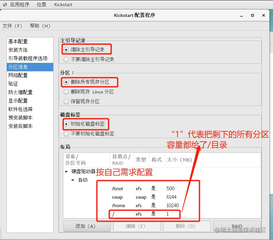273x240 pixels.
Task: Select 软件包选择 in the sidebar
Action: pos(30,109)
